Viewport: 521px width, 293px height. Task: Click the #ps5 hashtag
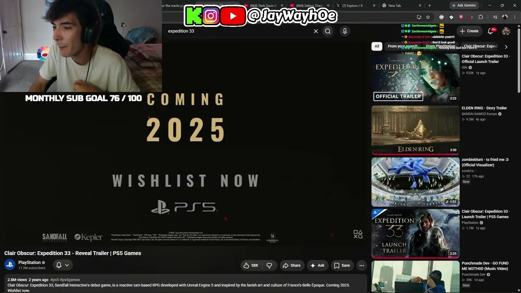[55, 280]
